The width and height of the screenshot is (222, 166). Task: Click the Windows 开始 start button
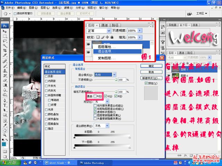[x=10, y=163]
